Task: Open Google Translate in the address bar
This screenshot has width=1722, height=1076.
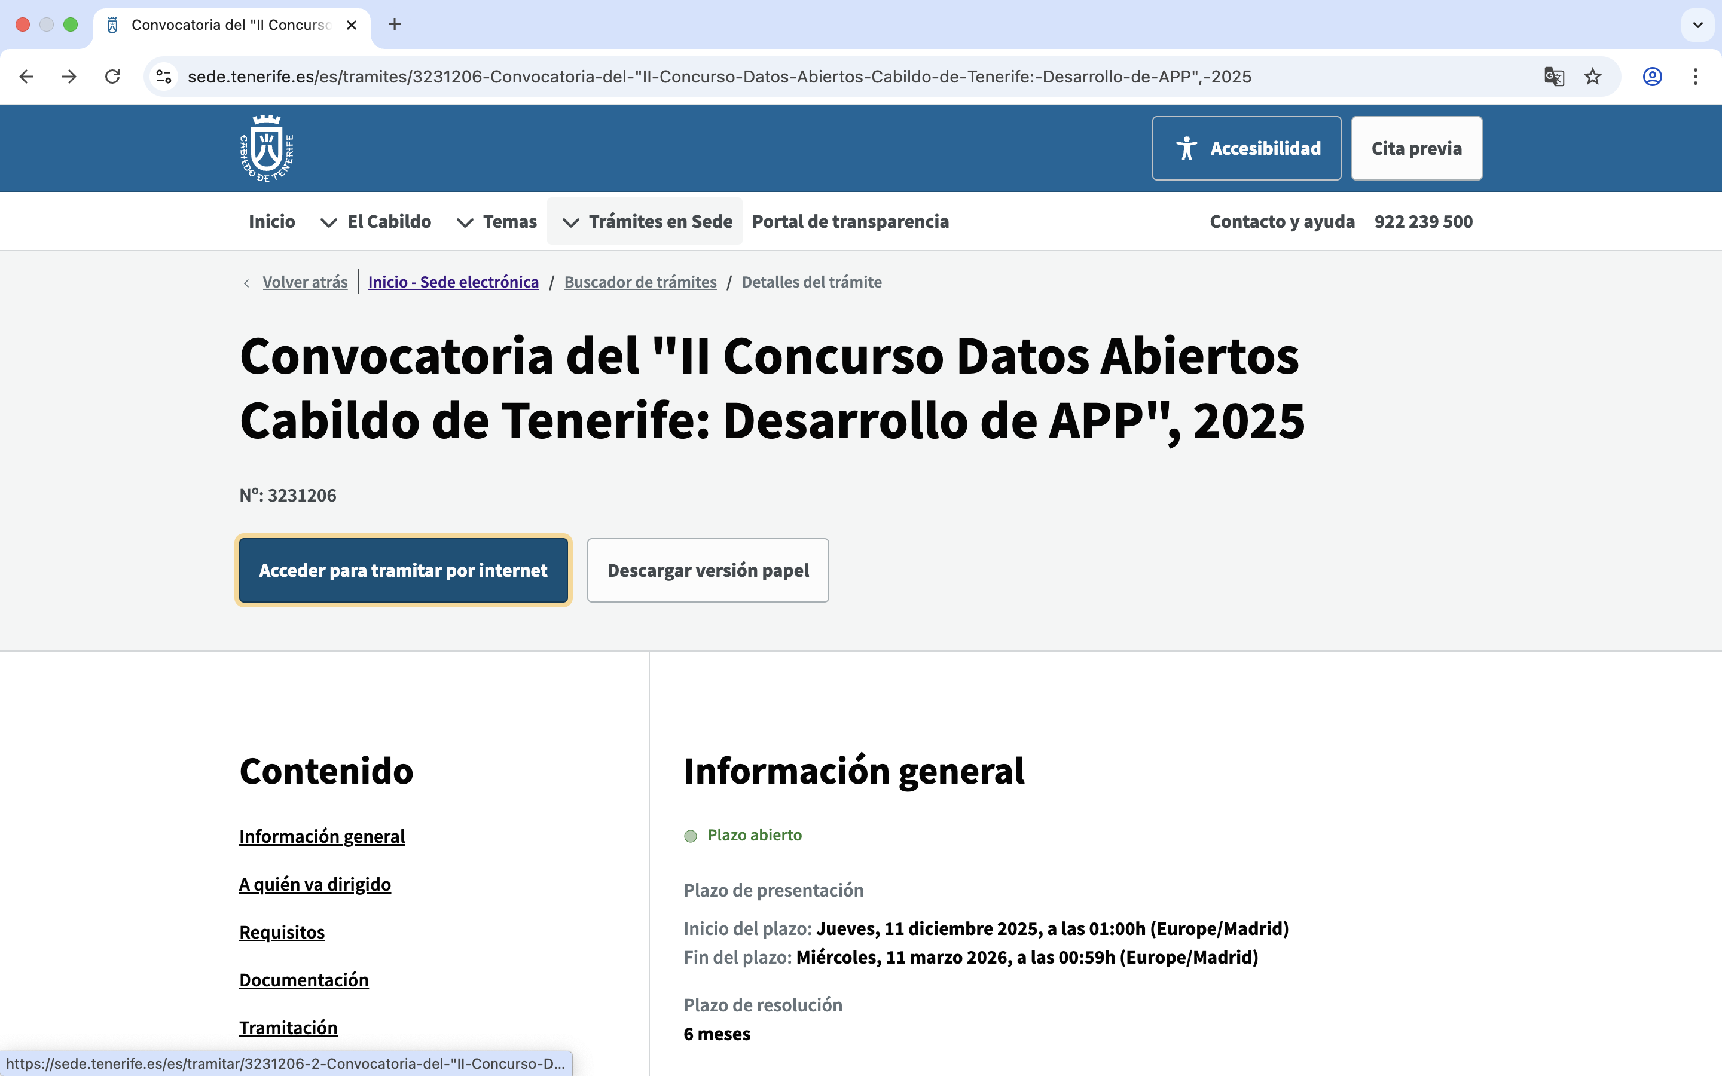Action: pyautogui.click(x=1554, y=76)
